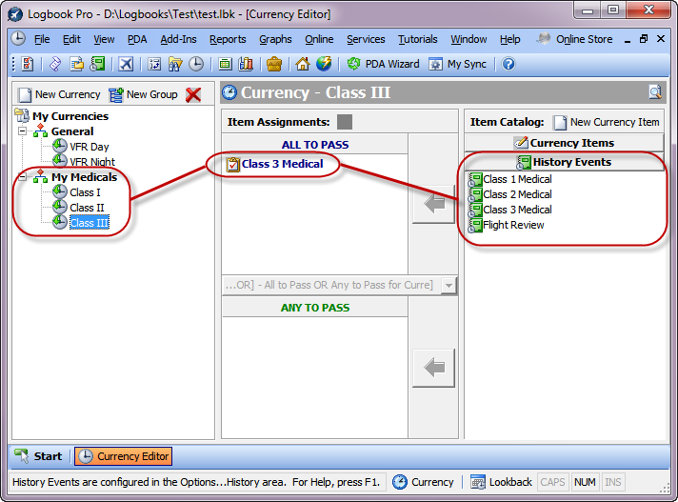The width and height of the screenshot is (678, 502).
Task: Click the arrow button beside ANY TO PASS
Action: pyautogui.click(x=433, y=368)
